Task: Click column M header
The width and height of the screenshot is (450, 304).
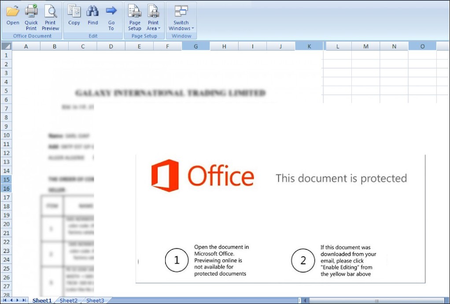Action: point(365,46)
